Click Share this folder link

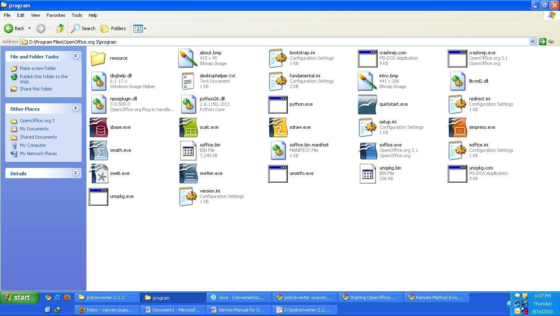[x=36, y=89]
